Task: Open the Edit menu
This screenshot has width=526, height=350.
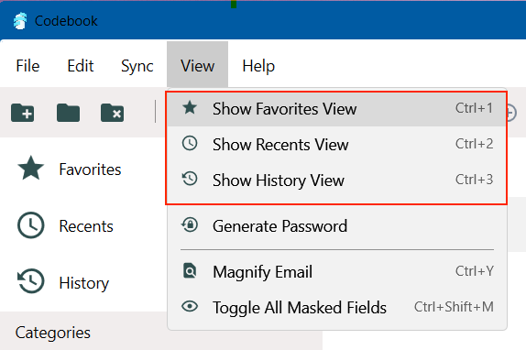Action: 80,66
